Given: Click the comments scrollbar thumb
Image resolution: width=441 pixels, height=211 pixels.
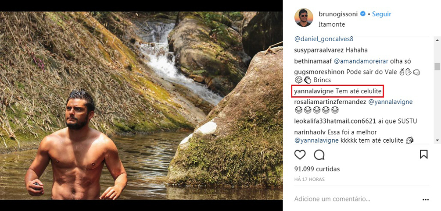Looking at the screenshot, I should coord(437,67).
